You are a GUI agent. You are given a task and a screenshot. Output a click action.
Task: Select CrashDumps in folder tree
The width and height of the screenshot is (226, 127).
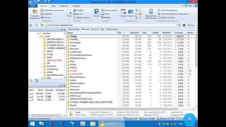click(x=52, y=69)
